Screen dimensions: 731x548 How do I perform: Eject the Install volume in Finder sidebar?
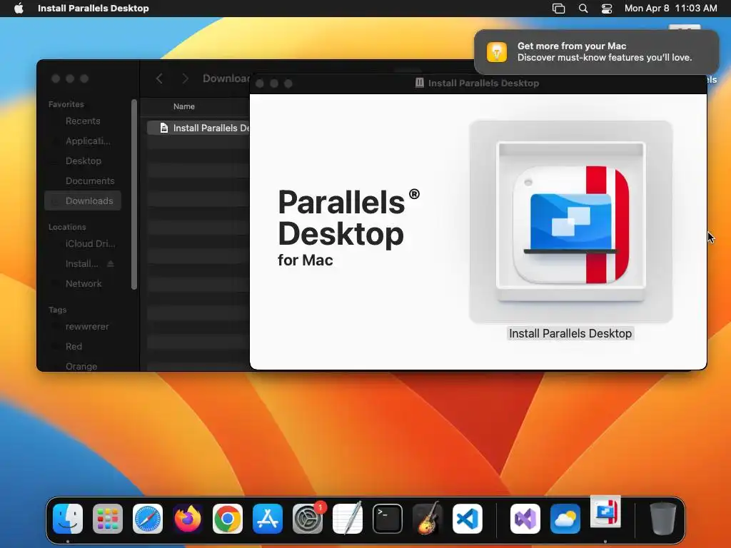click(x=111, y=264)
